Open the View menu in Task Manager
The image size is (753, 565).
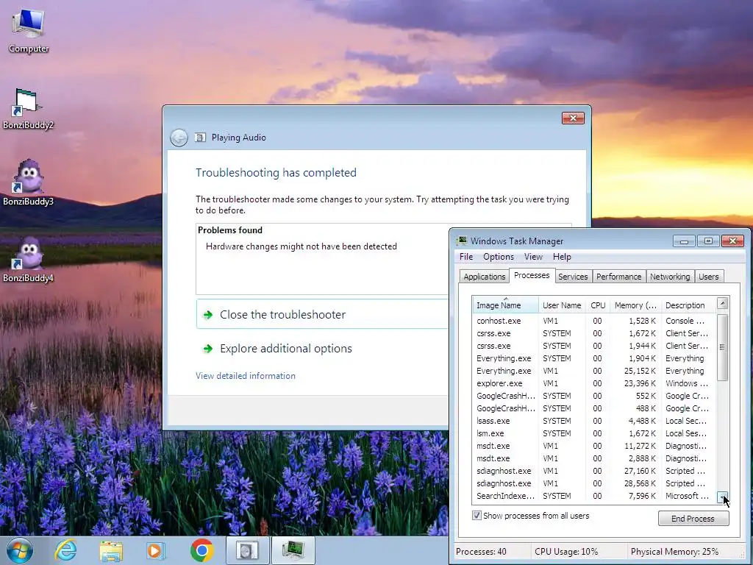(533, 257)
